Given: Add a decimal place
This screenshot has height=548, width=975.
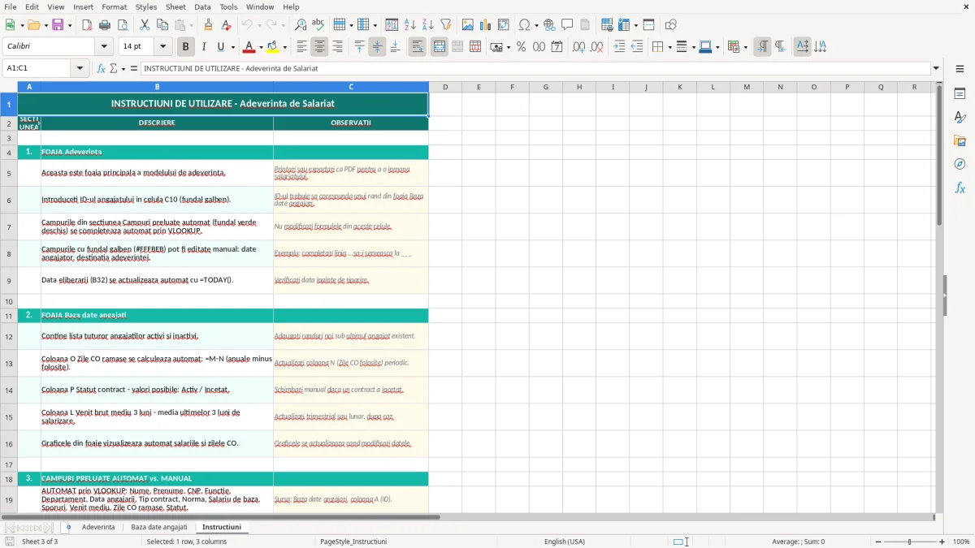Looking at the screenshot, I should tap(578, 47).
